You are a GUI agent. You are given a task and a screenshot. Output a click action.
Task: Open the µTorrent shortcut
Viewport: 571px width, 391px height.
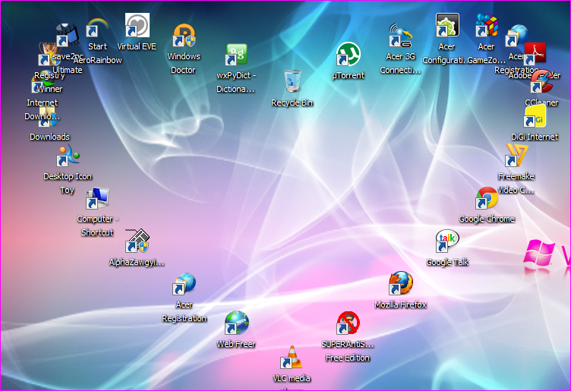click(348, 54)
